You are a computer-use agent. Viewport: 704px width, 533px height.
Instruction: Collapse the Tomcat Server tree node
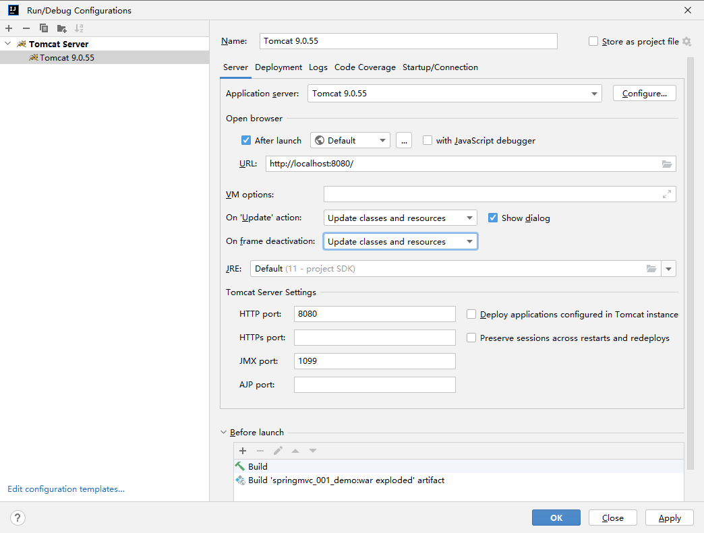pyautogui.click(x=7, y=44)
